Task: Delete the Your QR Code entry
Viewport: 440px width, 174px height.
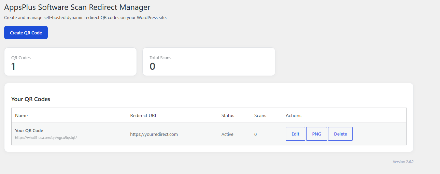Action: click(340, 134)
